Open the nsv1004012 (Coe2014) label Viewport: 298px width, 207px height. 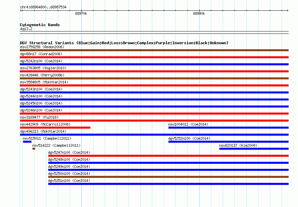(x=188, y=124)
